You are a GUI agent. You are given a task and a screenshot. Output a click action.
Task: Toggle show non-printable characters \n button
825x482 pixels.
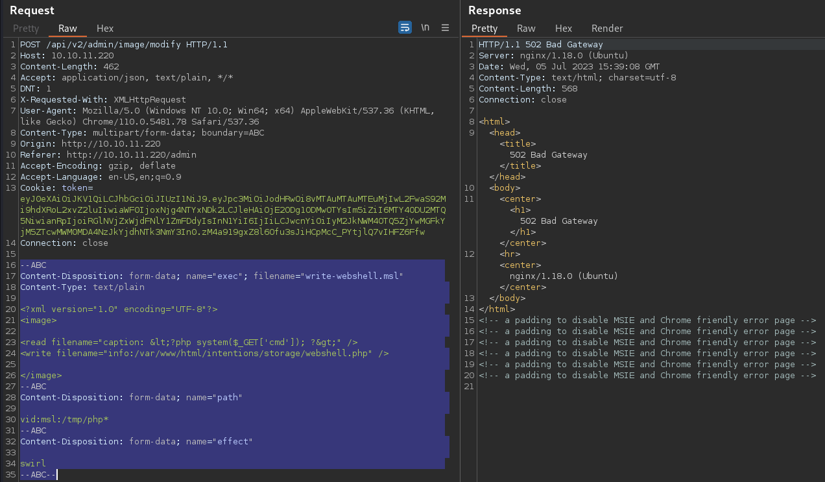tap(425, 27)
